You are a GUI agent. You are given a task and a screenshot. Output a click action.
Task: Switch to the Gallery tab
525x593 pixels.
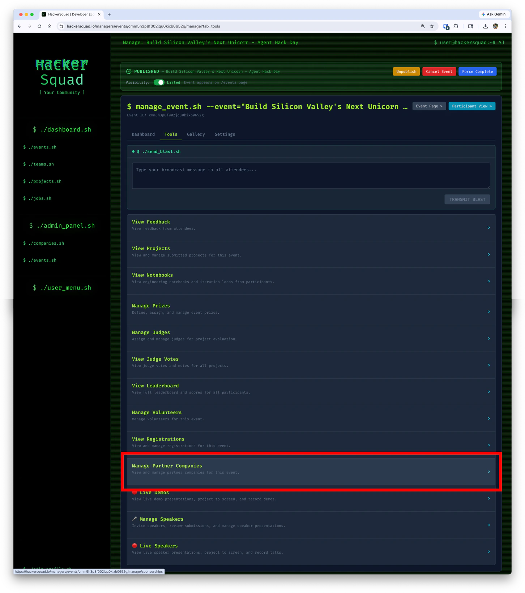(196, 134)
